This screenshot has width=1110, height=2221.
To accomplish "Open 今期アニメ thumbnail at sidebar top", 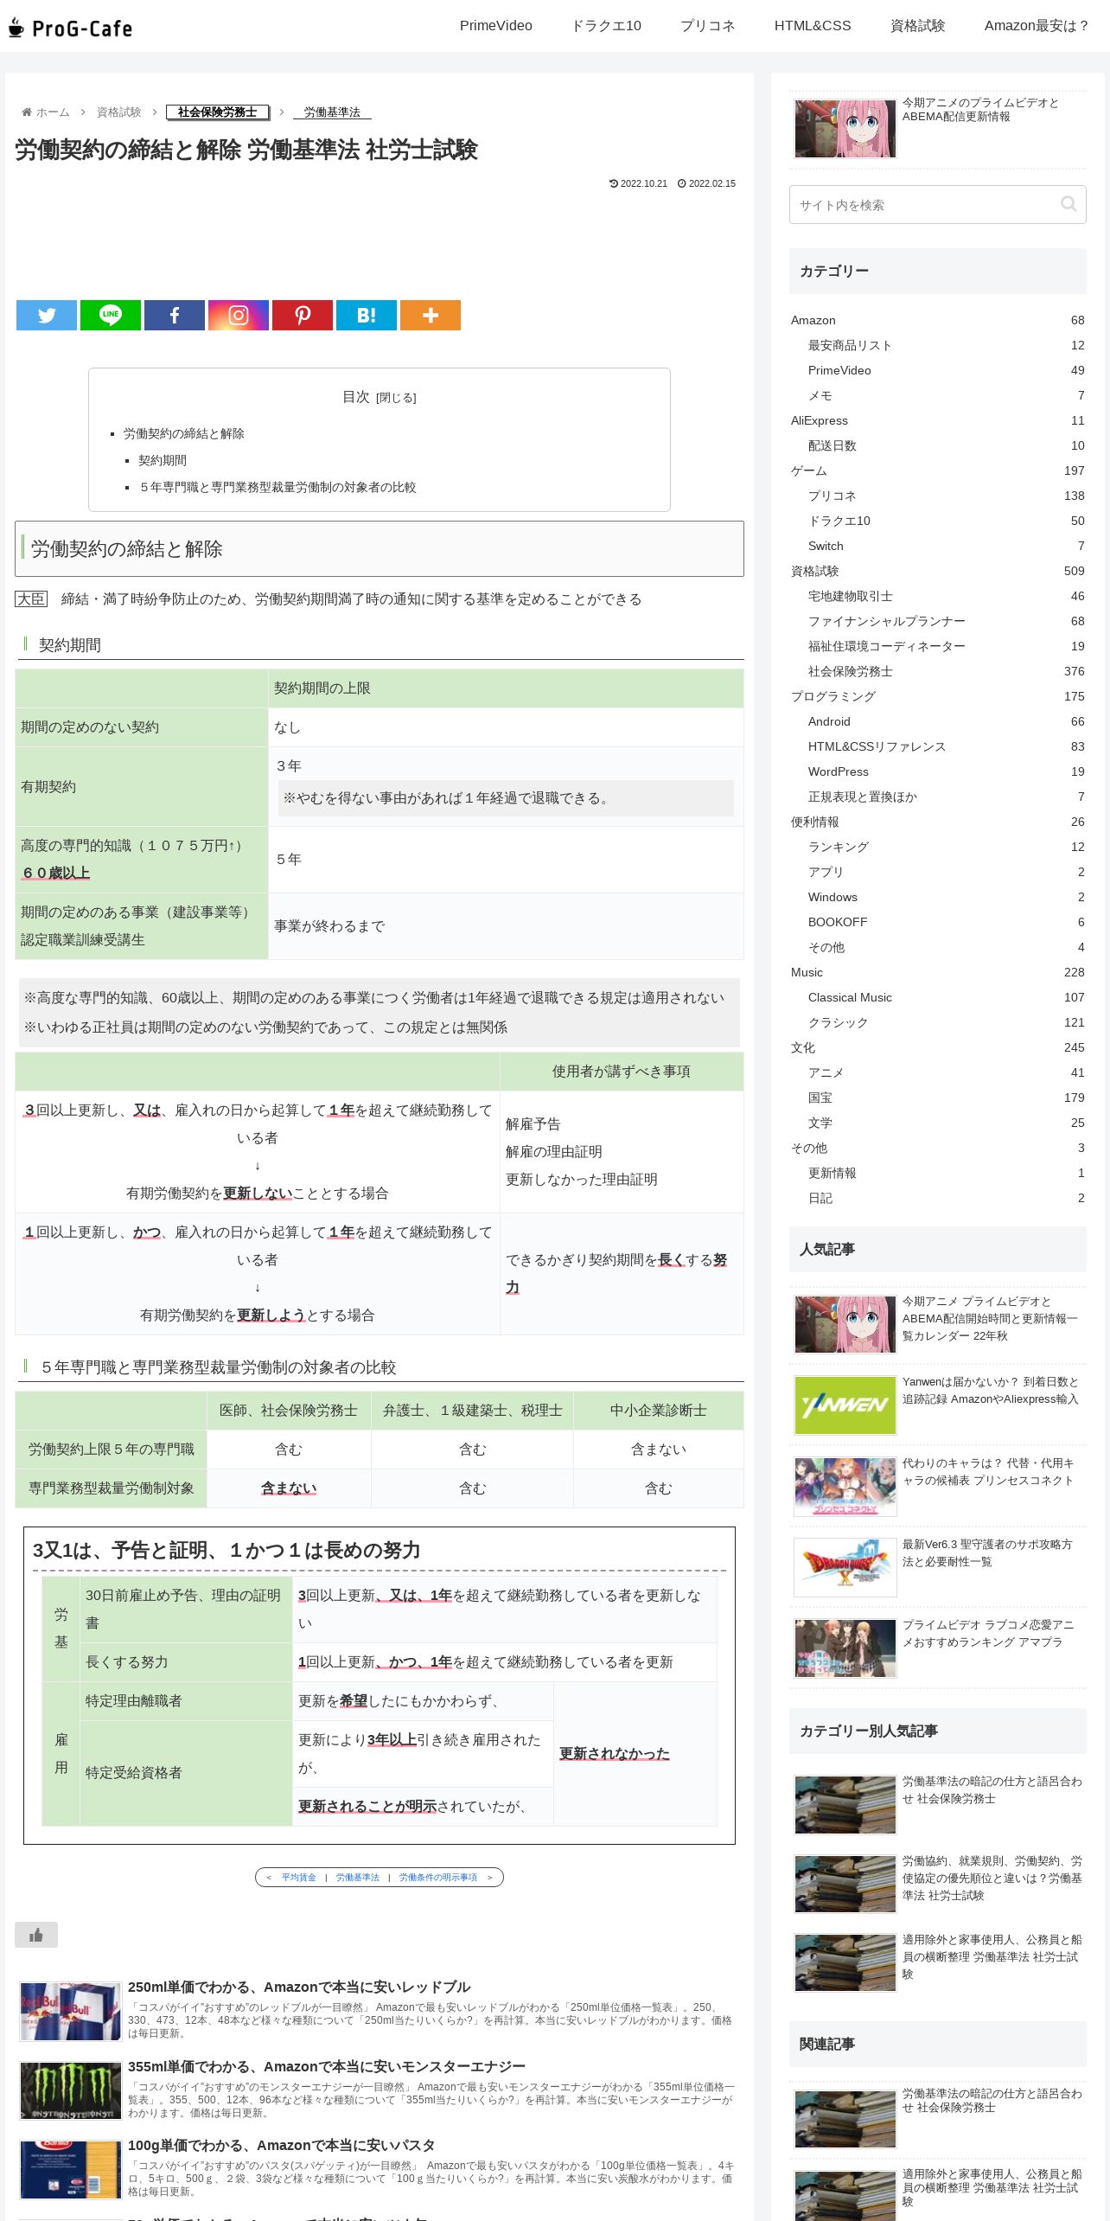I will coord(845,129).
